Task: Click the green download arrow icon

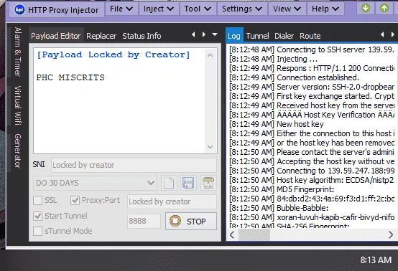Action: click(x=366, y=9)
